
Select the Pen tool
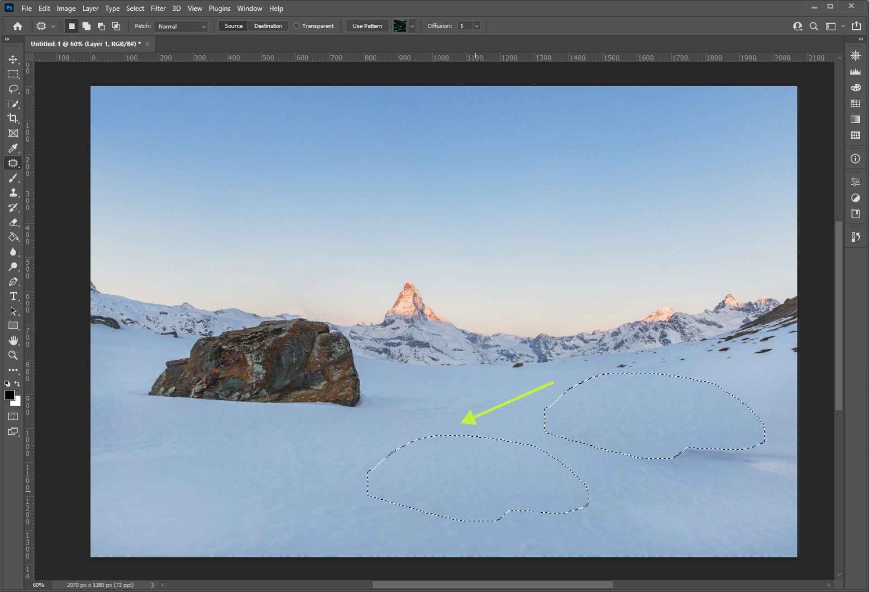(x=13, y=281)
